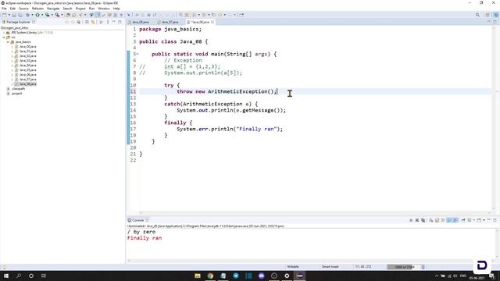
Task: Select Java_00.java in Package Explorer
Action: coord(28,47)
